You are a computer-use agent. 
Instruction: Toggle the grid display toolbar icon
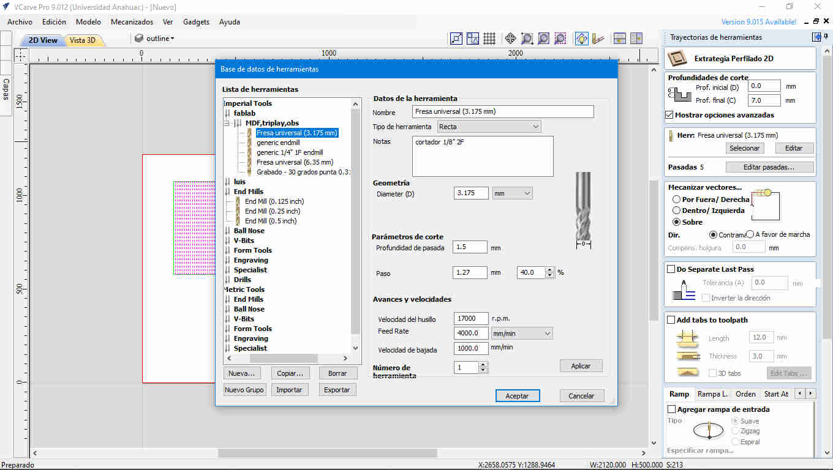[489, 39]
